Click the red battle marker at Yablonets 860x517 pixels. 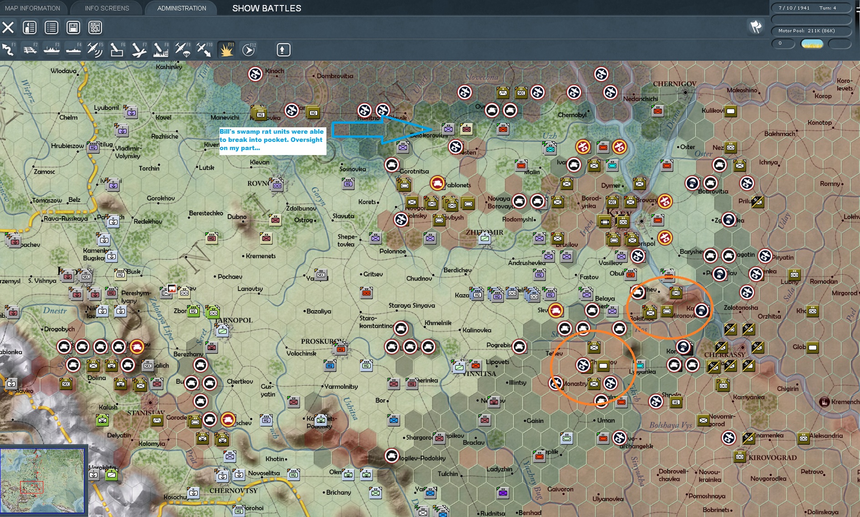438,183
